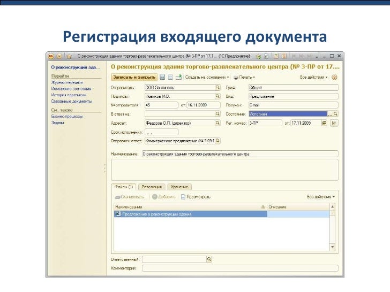Assign registration number with № button
The width and height of the screenshot is (390, 292).
point(334,123)
